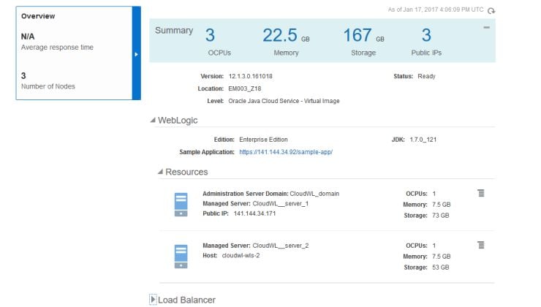Screen dimensions: 541x307
Task: Click the Overview panel heading
Action: click(38, 16)
